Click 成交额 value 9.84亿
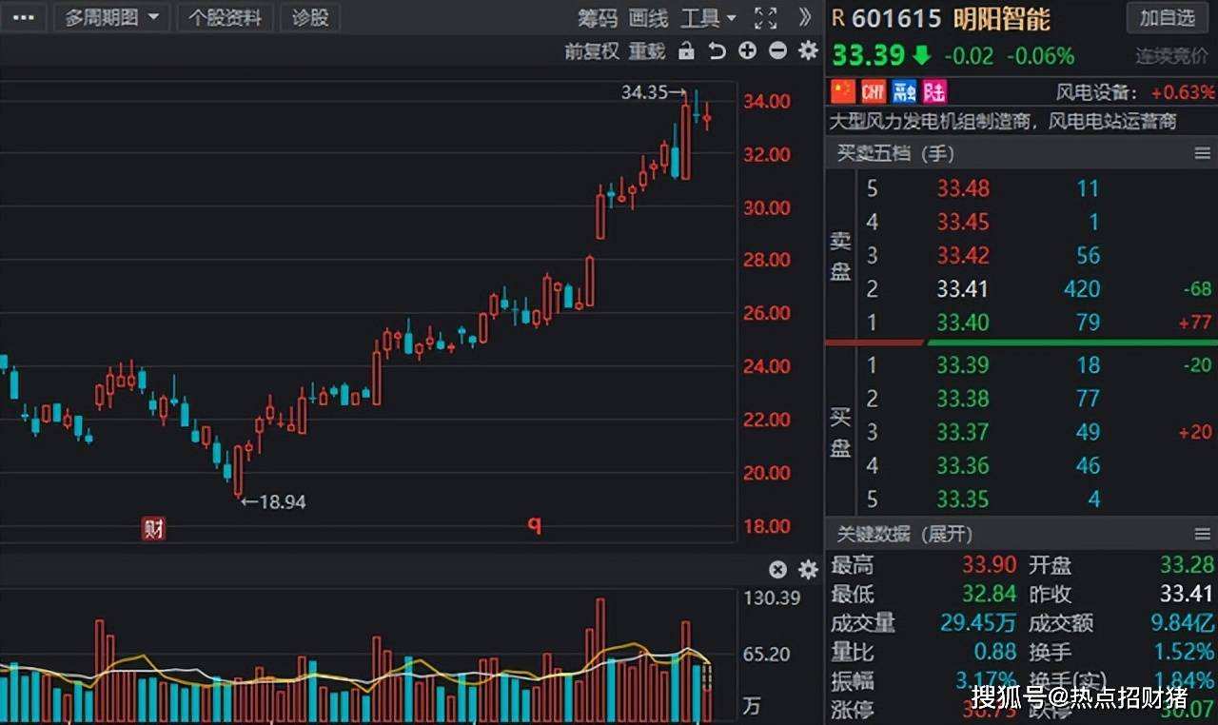 1182,623
